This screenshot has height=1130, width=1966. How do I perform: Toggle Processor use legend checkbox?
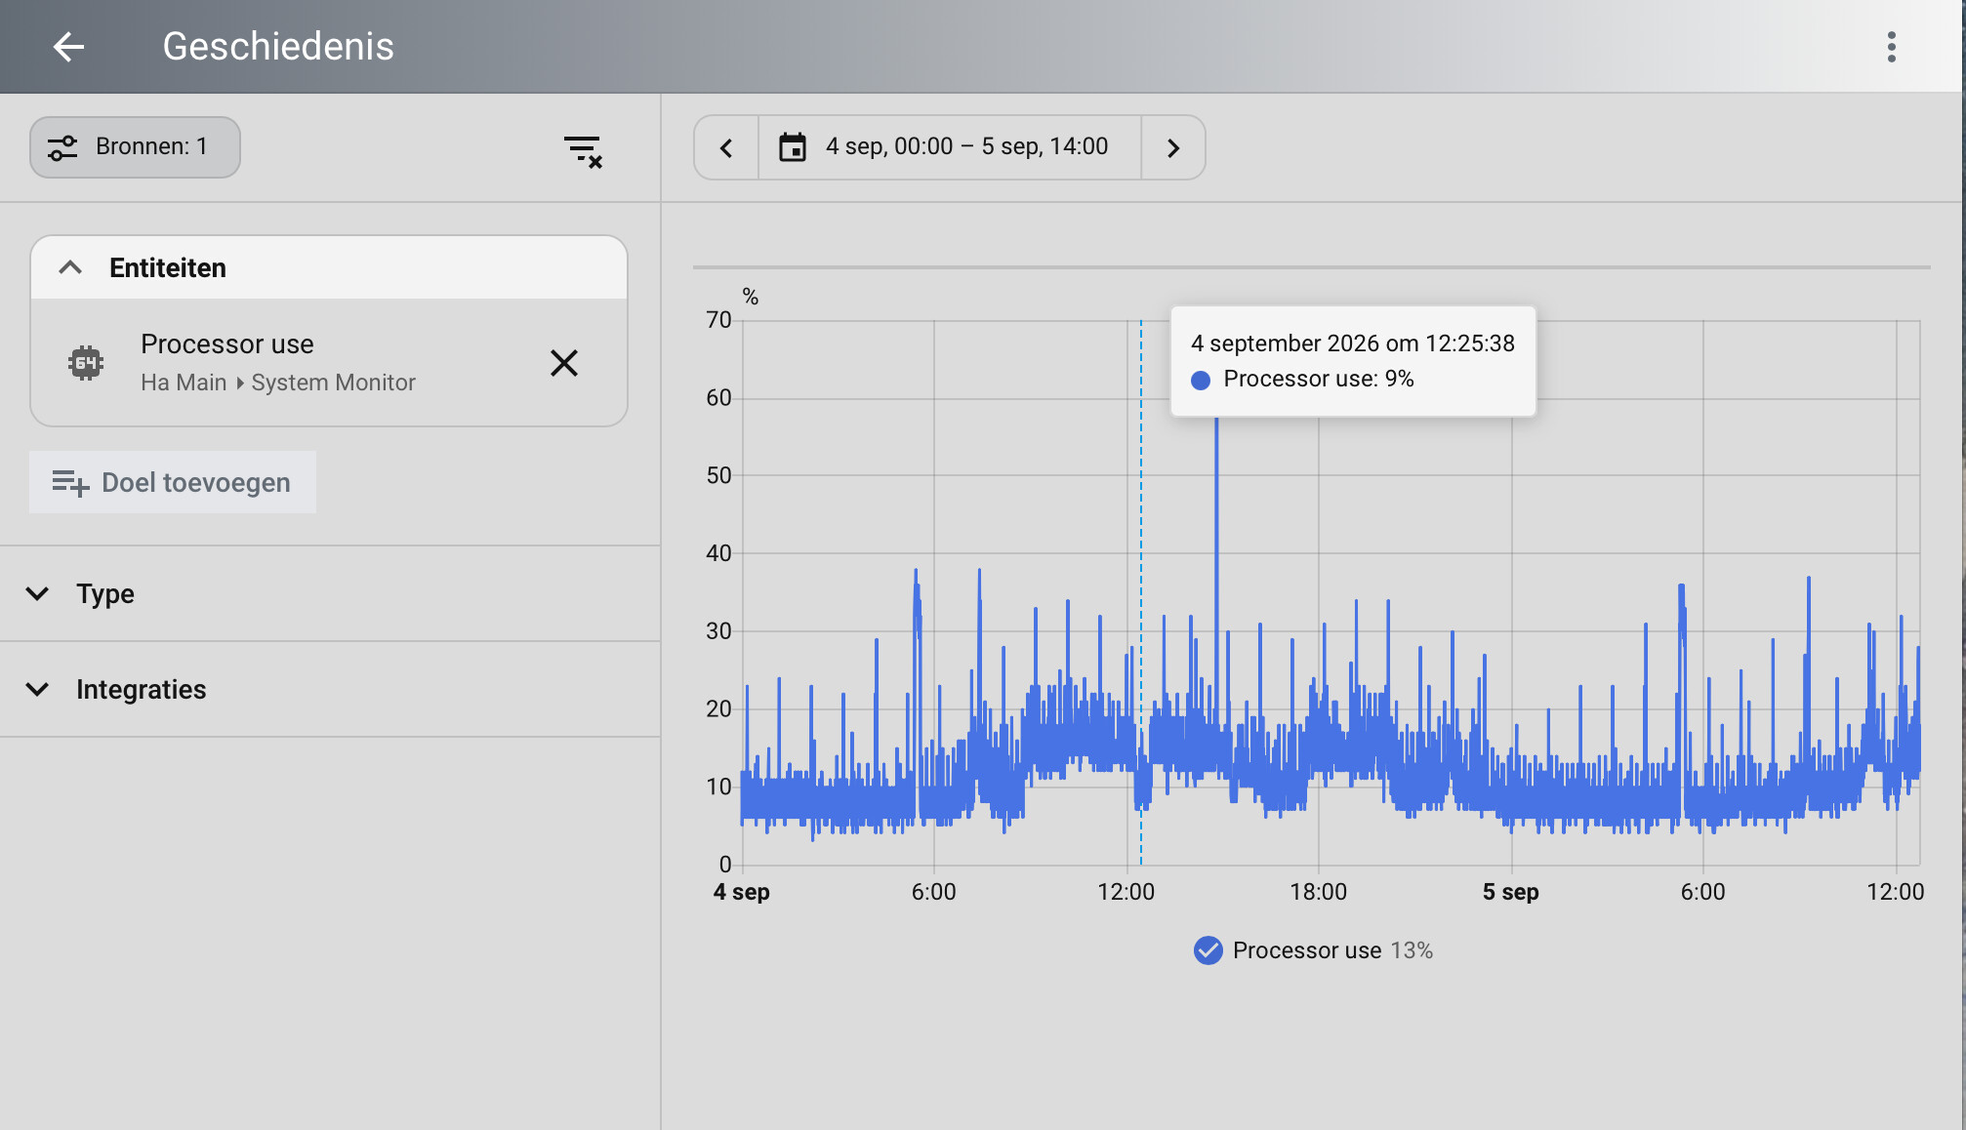[1208, 950]
